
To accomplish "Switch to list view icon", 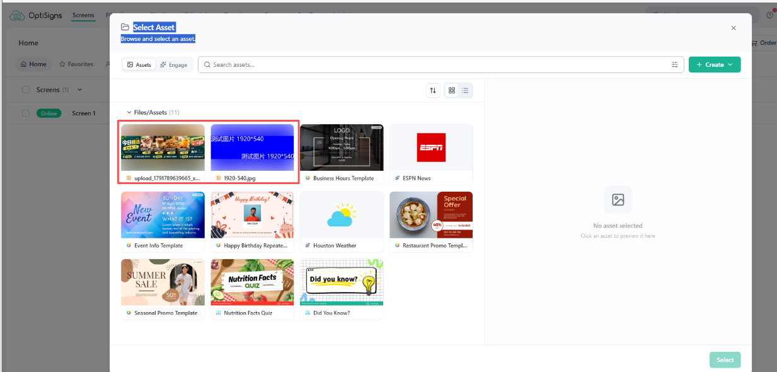I will (x=465, y=90).
